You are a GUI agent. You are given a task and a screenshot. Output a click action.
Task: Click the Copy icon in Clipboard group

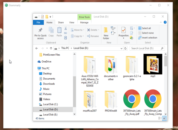[51, 30]
